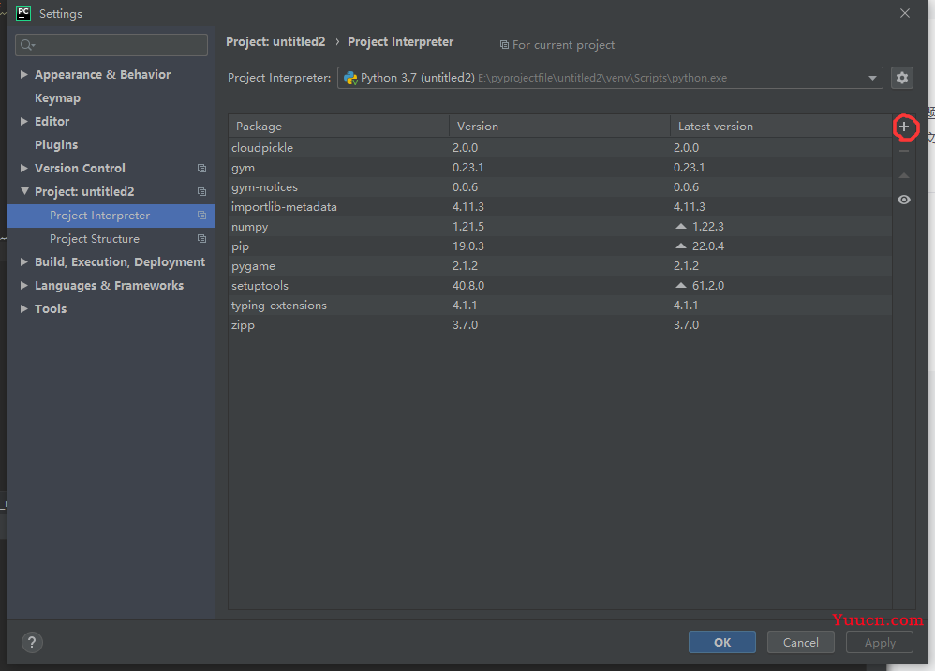
Task: Select the cloudpickle package row
Action: point(560,147)
